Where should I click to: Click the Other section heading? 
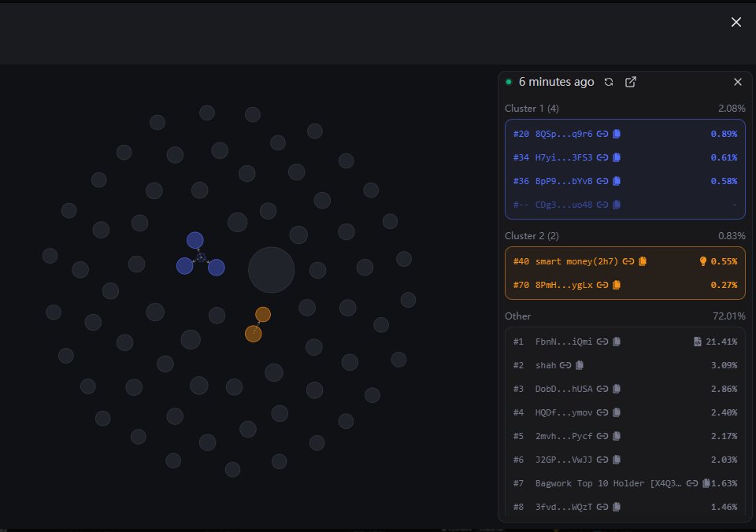(518, 316)
